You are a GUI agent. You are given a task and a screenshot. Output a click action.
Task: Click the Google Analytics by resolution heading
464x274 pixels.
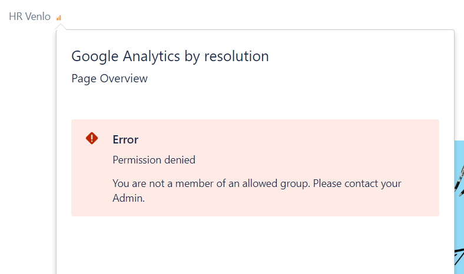tap(170, 56)
